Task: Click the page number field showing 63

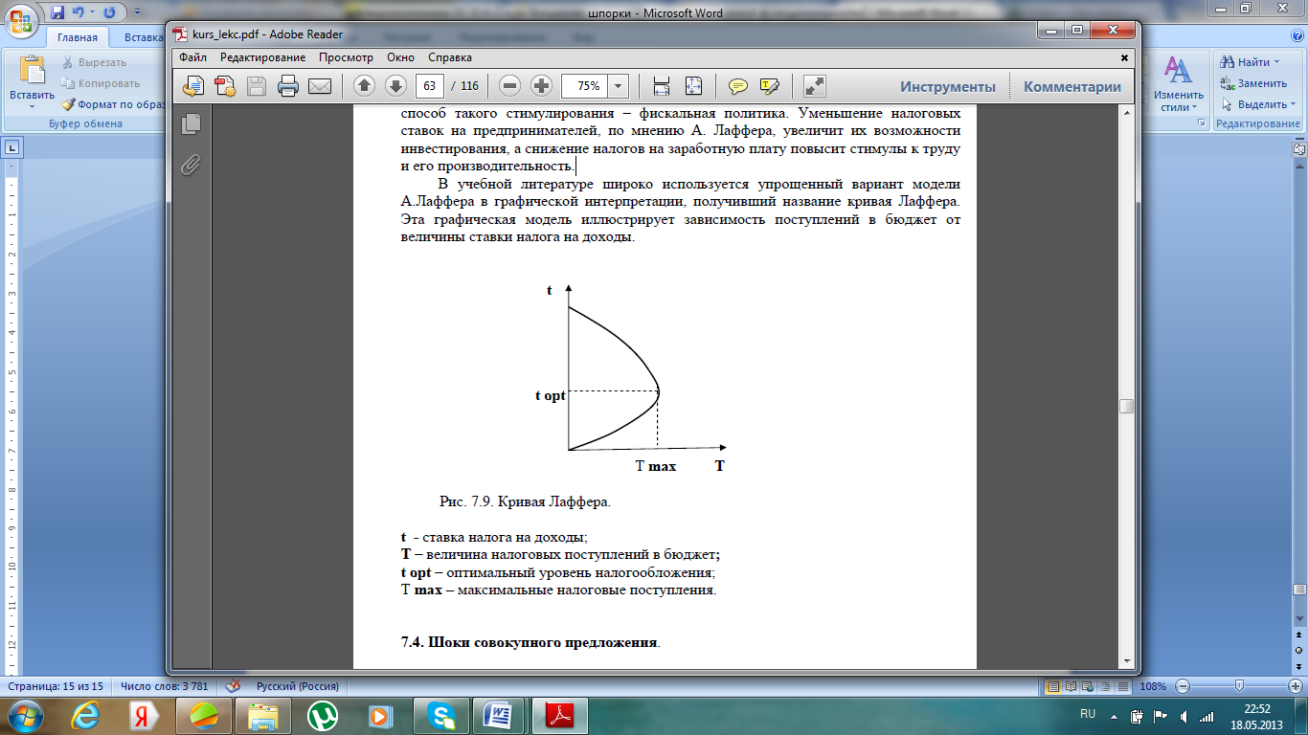Action: click(429, 86)
